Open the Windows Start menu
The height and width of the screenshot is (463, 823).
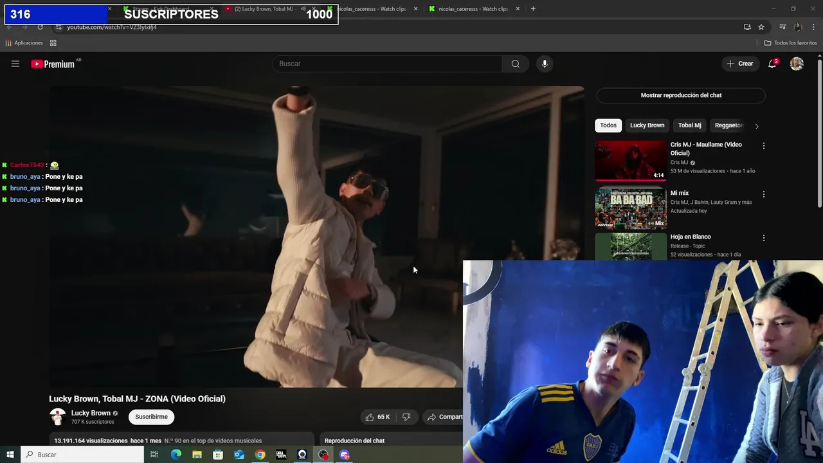10,455
